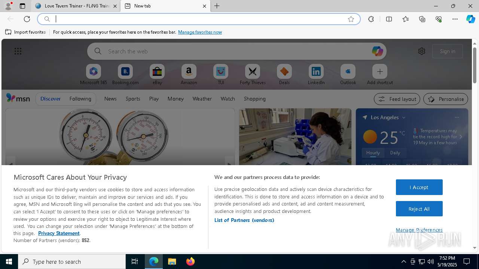Select Following feed tab
The width and height of the screenshot is (479, 269).
80,99
